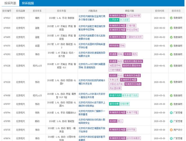186x141 pixels.
Task: Open complaint link about 悦动4S店不提供上牌资料
Action: [92, 104]
